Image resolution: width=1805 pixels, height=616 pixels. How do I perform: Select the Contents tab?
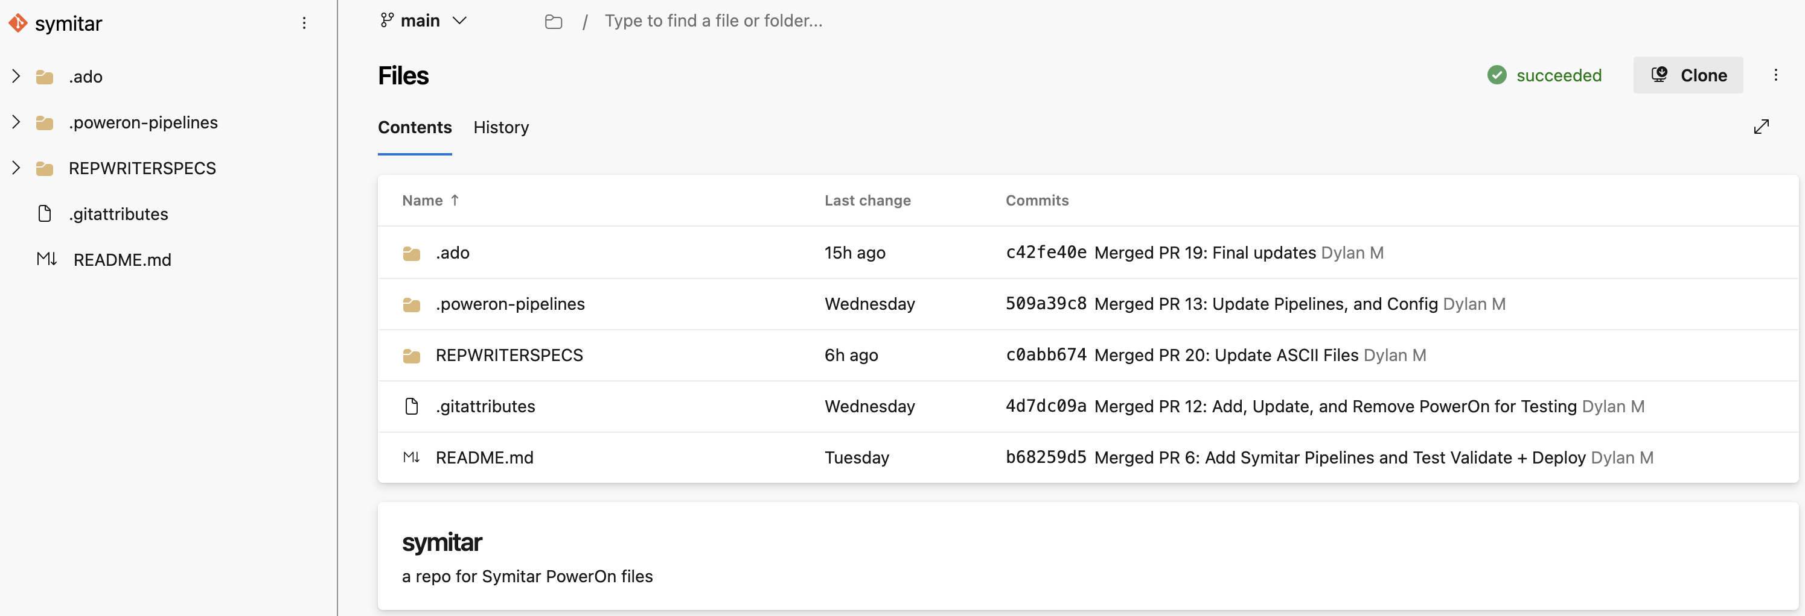[414, 127]
